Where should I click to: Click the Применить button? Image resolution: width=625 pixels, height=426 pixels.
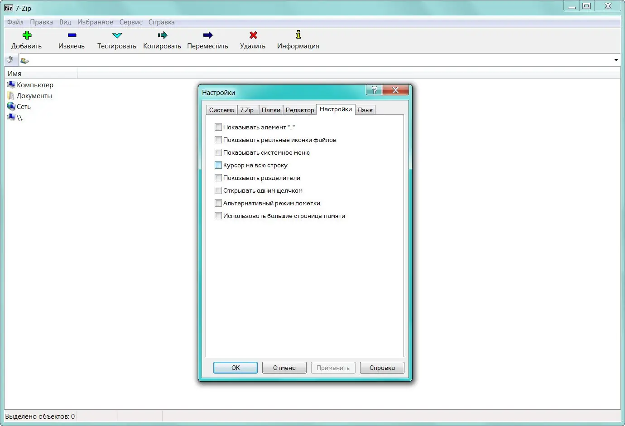click(333, 368)
